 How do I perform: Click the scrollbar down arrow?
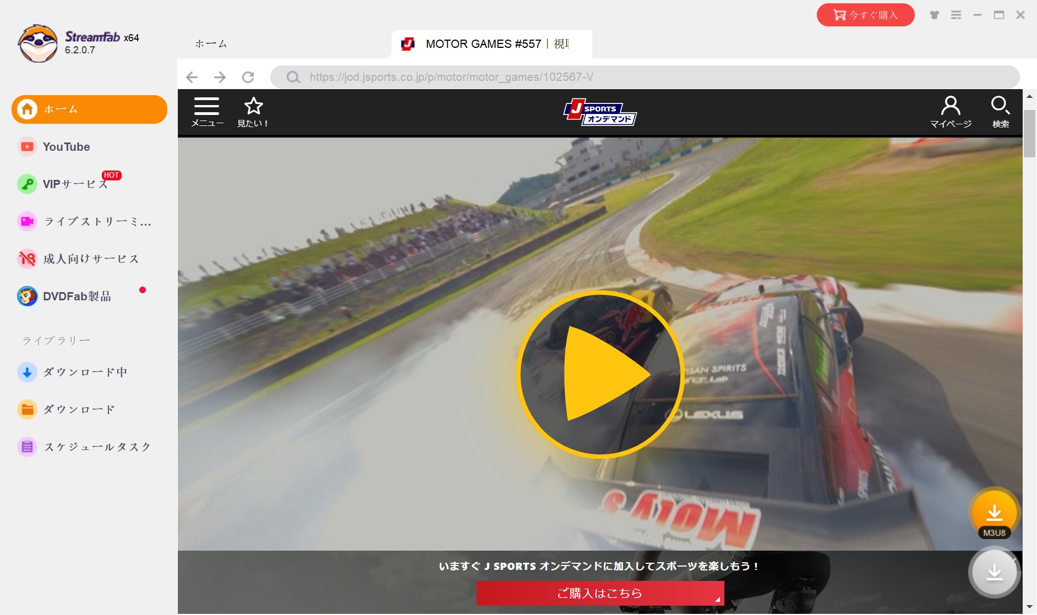[x=1029, y=607]
